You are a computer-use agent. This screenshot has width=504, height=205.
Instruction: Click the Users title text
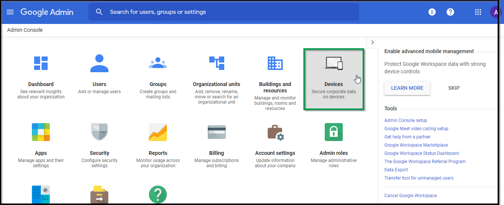(x=99, y=84)
